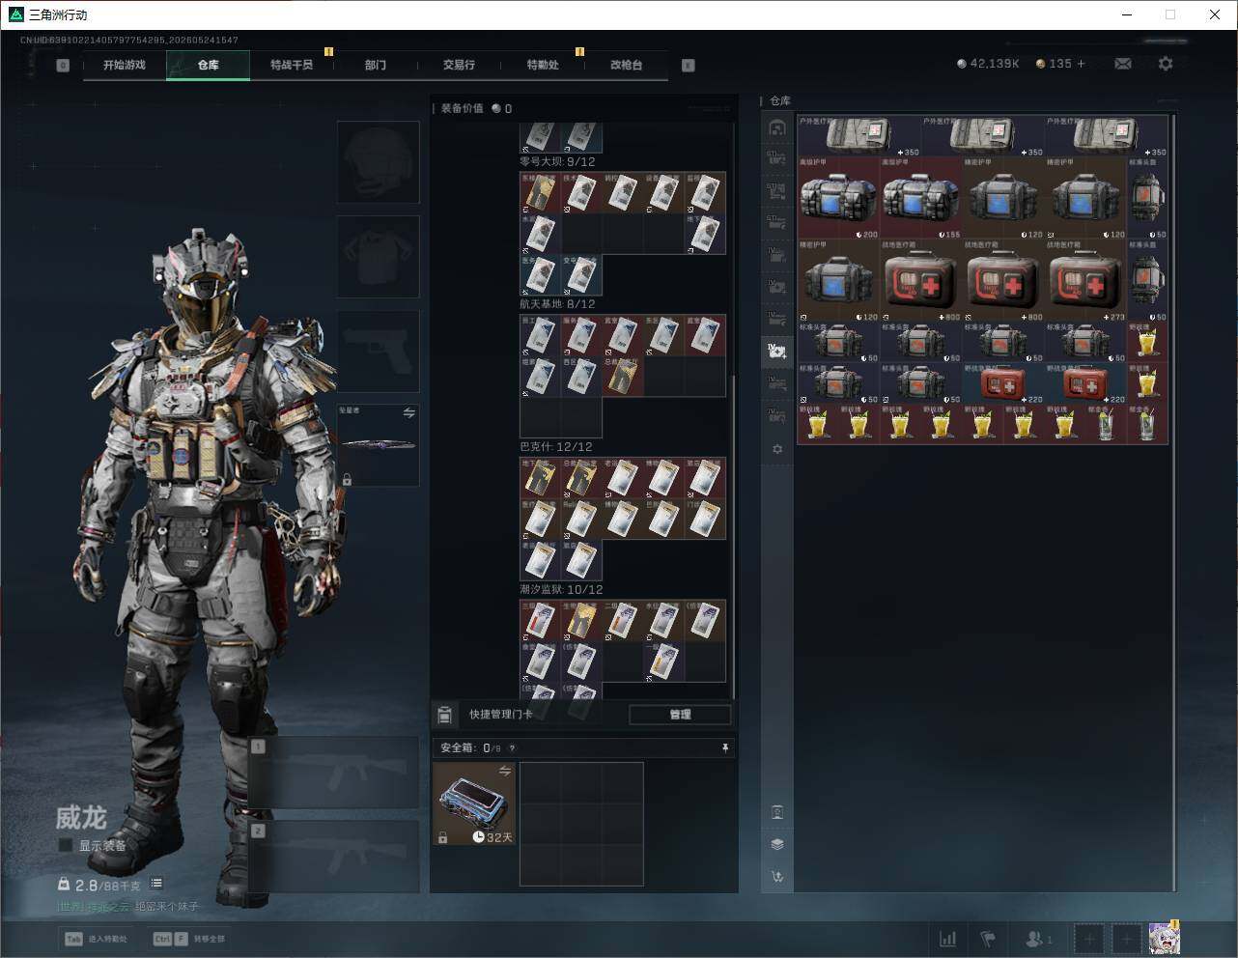Click the first empty squad plus slot
Viewport: 1238px width, 958px height.
pyautogui.click(x=1088, y=939)
